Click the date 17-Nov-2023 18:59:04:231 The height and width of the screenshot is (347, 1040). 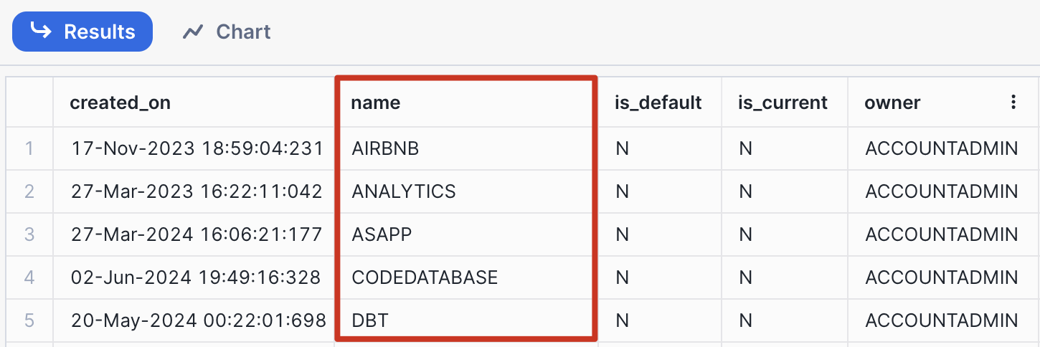click(197, 148)
